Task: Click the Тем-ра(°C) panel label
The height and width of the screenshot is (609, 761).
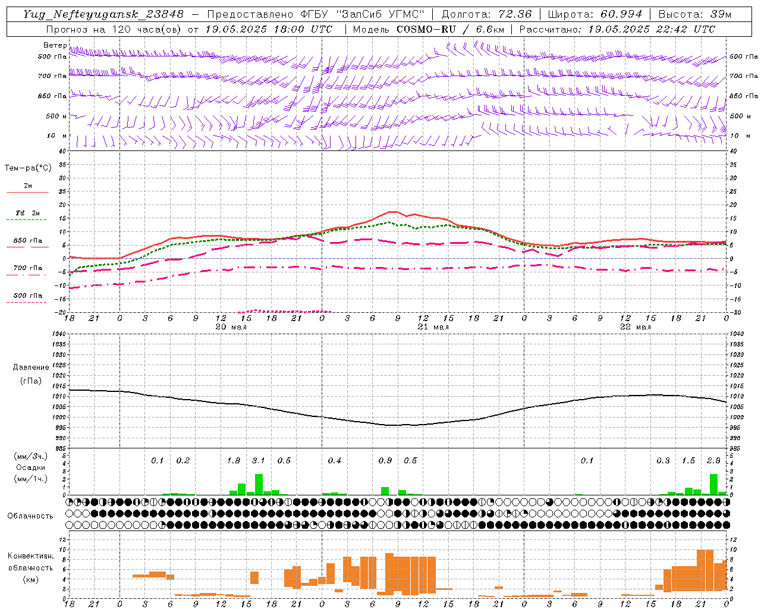Action: point(28,168)
